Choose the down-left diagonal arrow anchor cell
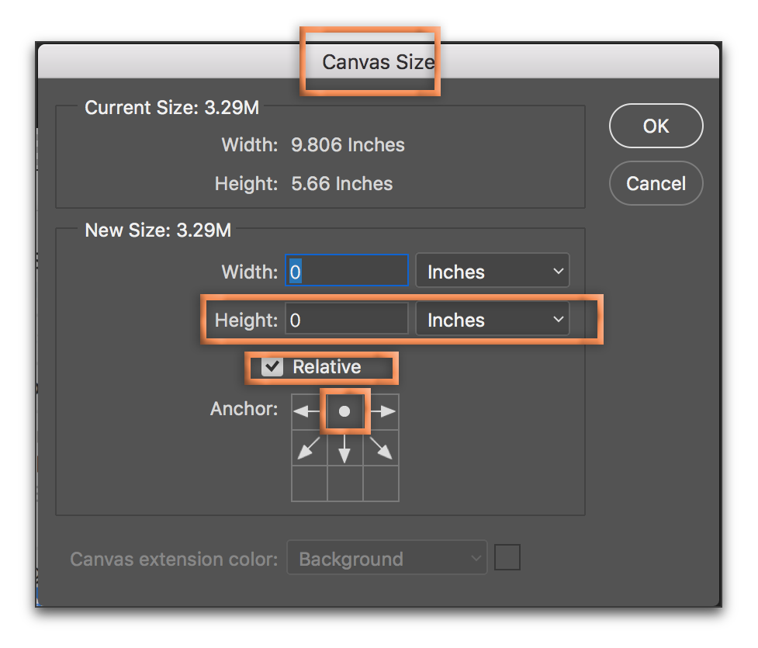Viewport: 758px width, 648px height. coord(309,448)
